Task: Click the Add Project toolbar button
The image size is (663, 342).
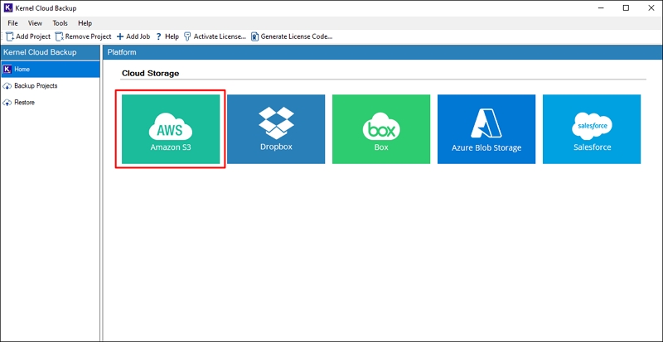Action: click(28, 36)
